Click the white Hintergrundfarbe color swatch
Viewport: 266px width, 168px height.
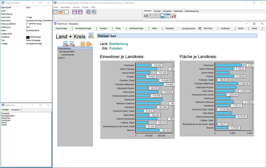pyautogui.click(x=28, y=24)
